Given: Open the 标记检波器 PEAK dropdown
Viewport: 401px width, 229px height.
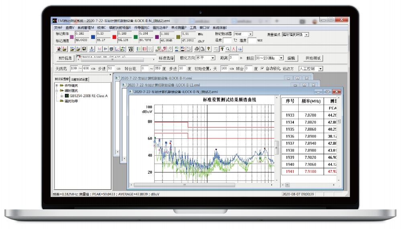Looking at the screenshot, I should [x=250, y=34].
